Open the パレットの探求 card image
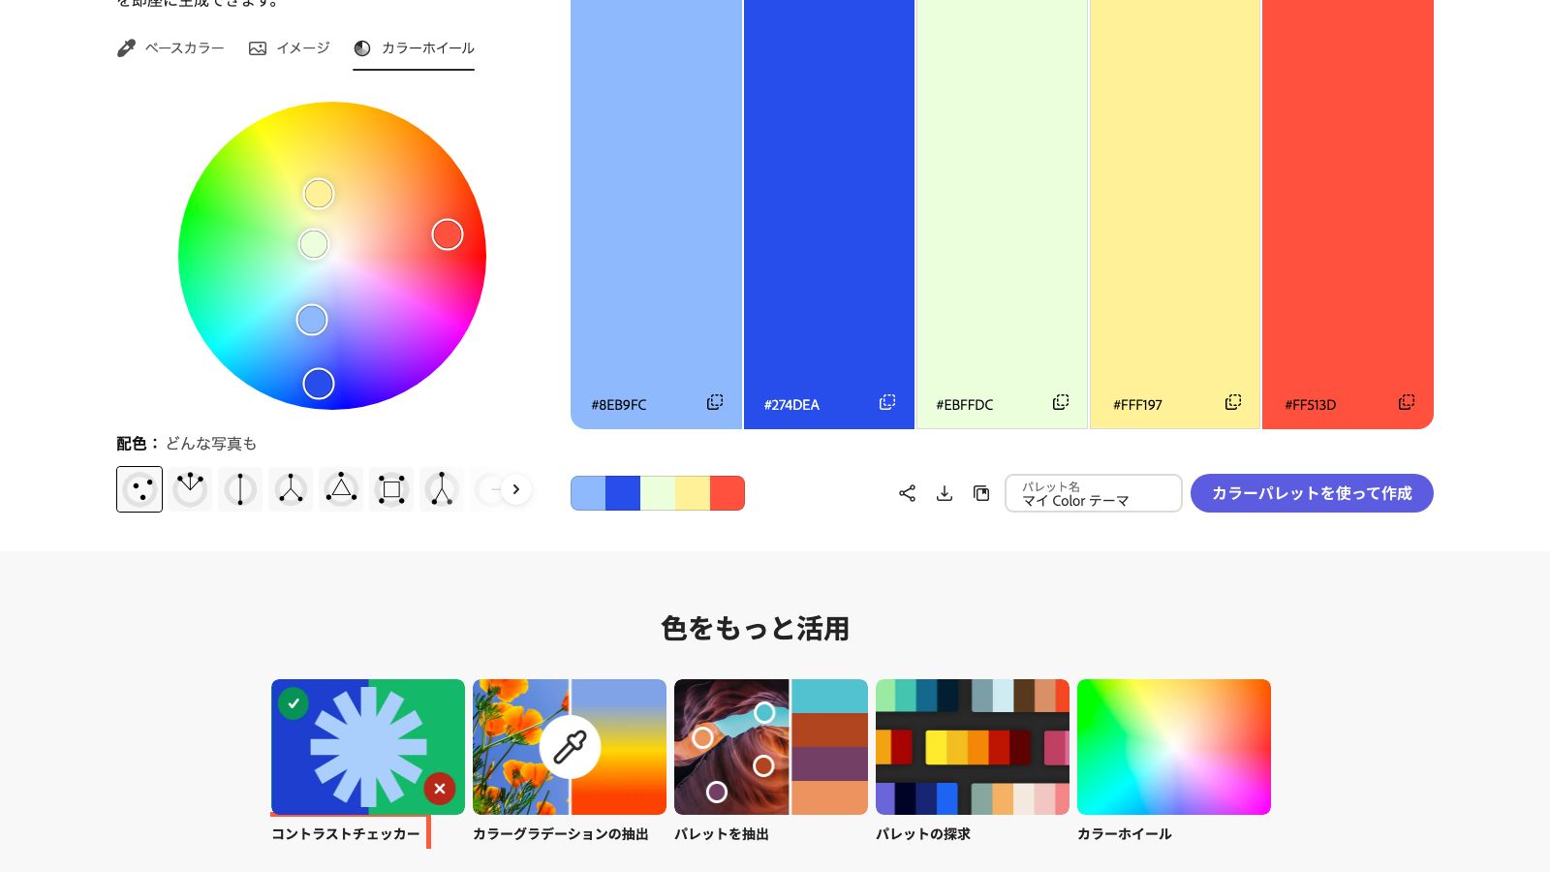This screenshot has width=1550, height=872. point(973,747)
